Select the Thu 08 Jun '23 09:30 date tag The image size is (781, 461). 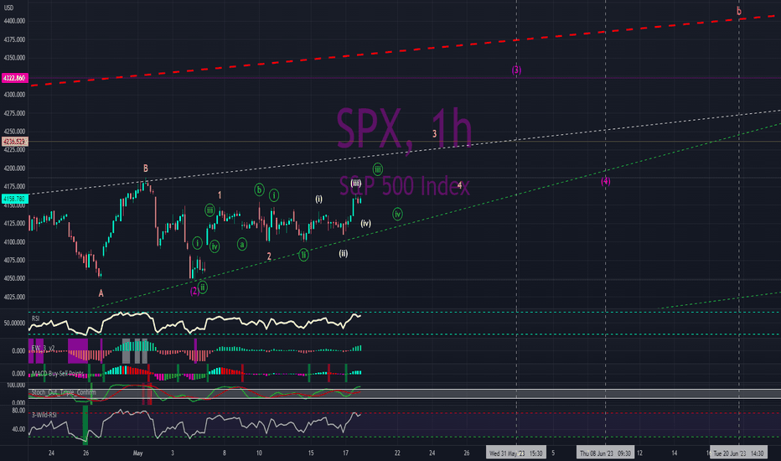pos(605,453)
